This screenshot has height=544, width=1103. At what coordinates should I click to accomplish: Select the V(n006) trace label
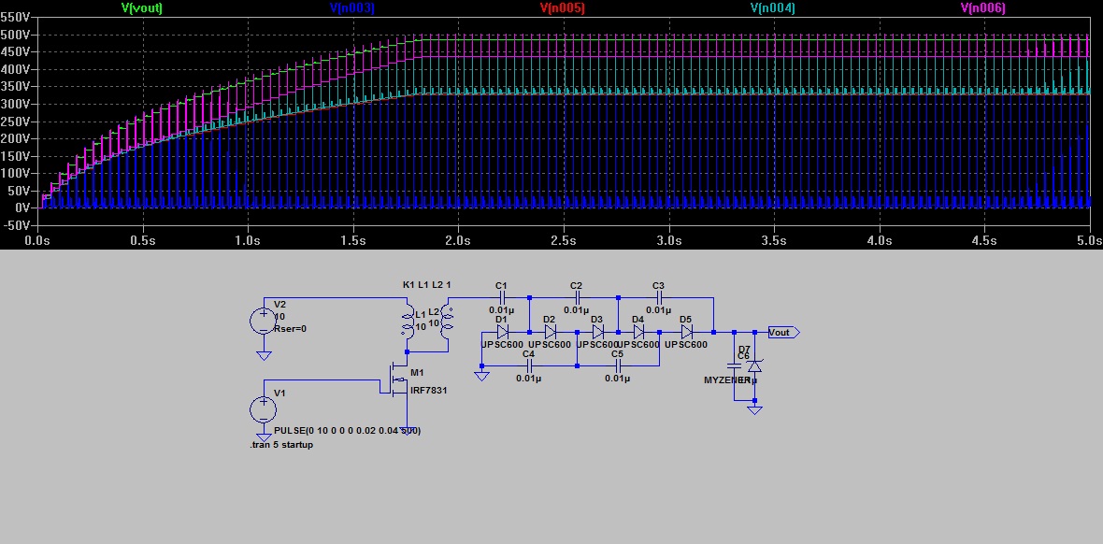click(982, 7)
